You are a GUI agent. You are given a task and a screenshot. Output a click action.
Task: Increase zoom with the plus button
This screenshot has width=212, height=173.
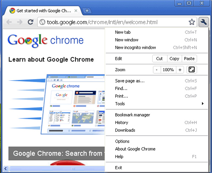(180, 70)
